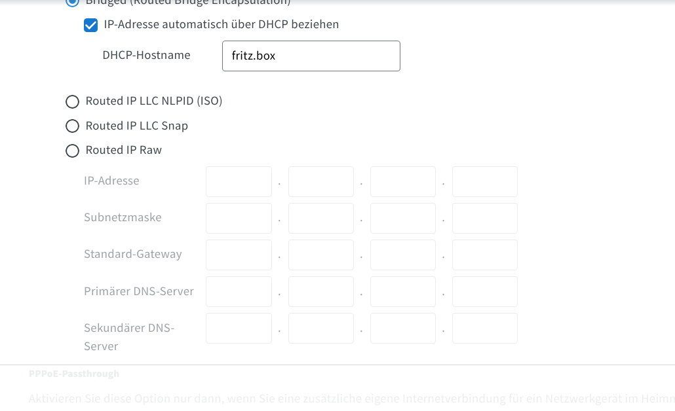This screenshot has height=411, width=675.
Task: Choose the Routed IP LLC Snap radio button
Action: [x=72, y=126]
